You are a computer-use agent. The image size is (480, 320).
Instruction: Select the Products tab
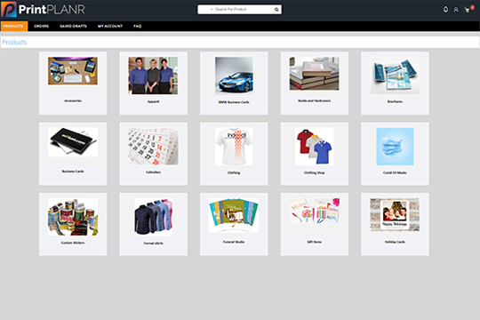click(13, 26)
